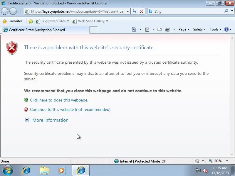Click the Refresh page icon
The height and width of the screenshot is (176, 235).
point(134,11)
